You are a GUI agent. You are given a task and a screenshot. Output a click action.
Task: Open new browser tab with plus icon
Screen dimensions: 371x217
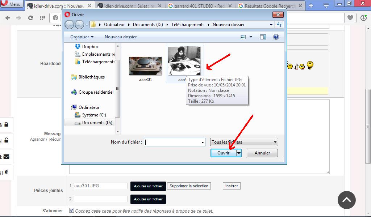tap(311, 6)
